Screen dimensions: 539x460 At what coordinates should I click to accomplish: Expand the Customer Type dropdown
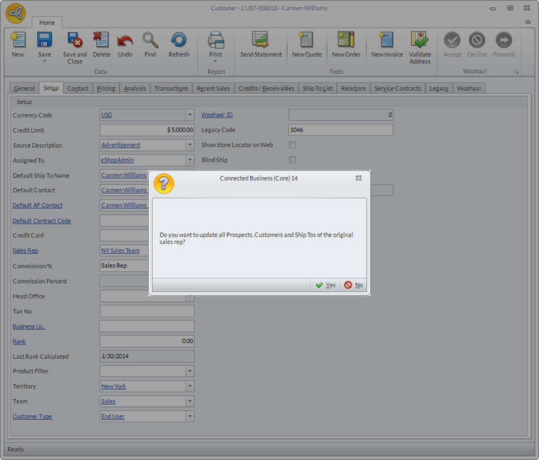pos(190,416)
